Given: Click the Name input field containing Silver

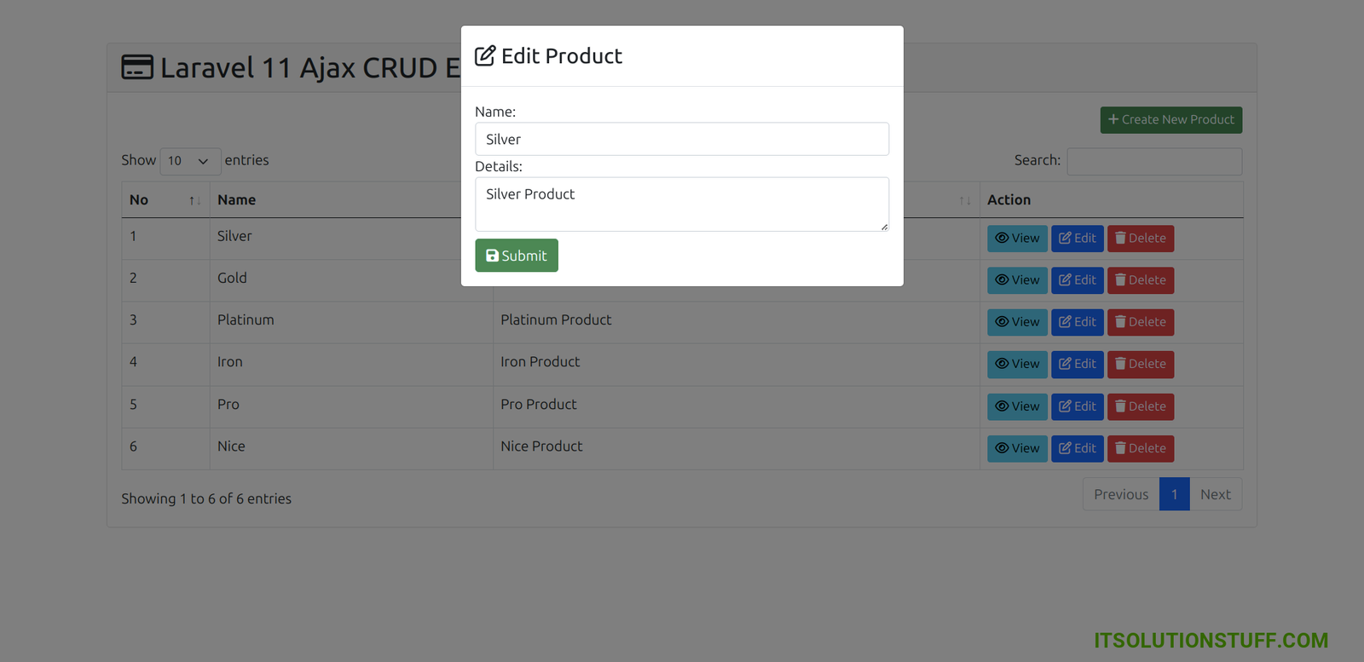Looking at the screenshot, I should 681,139.
